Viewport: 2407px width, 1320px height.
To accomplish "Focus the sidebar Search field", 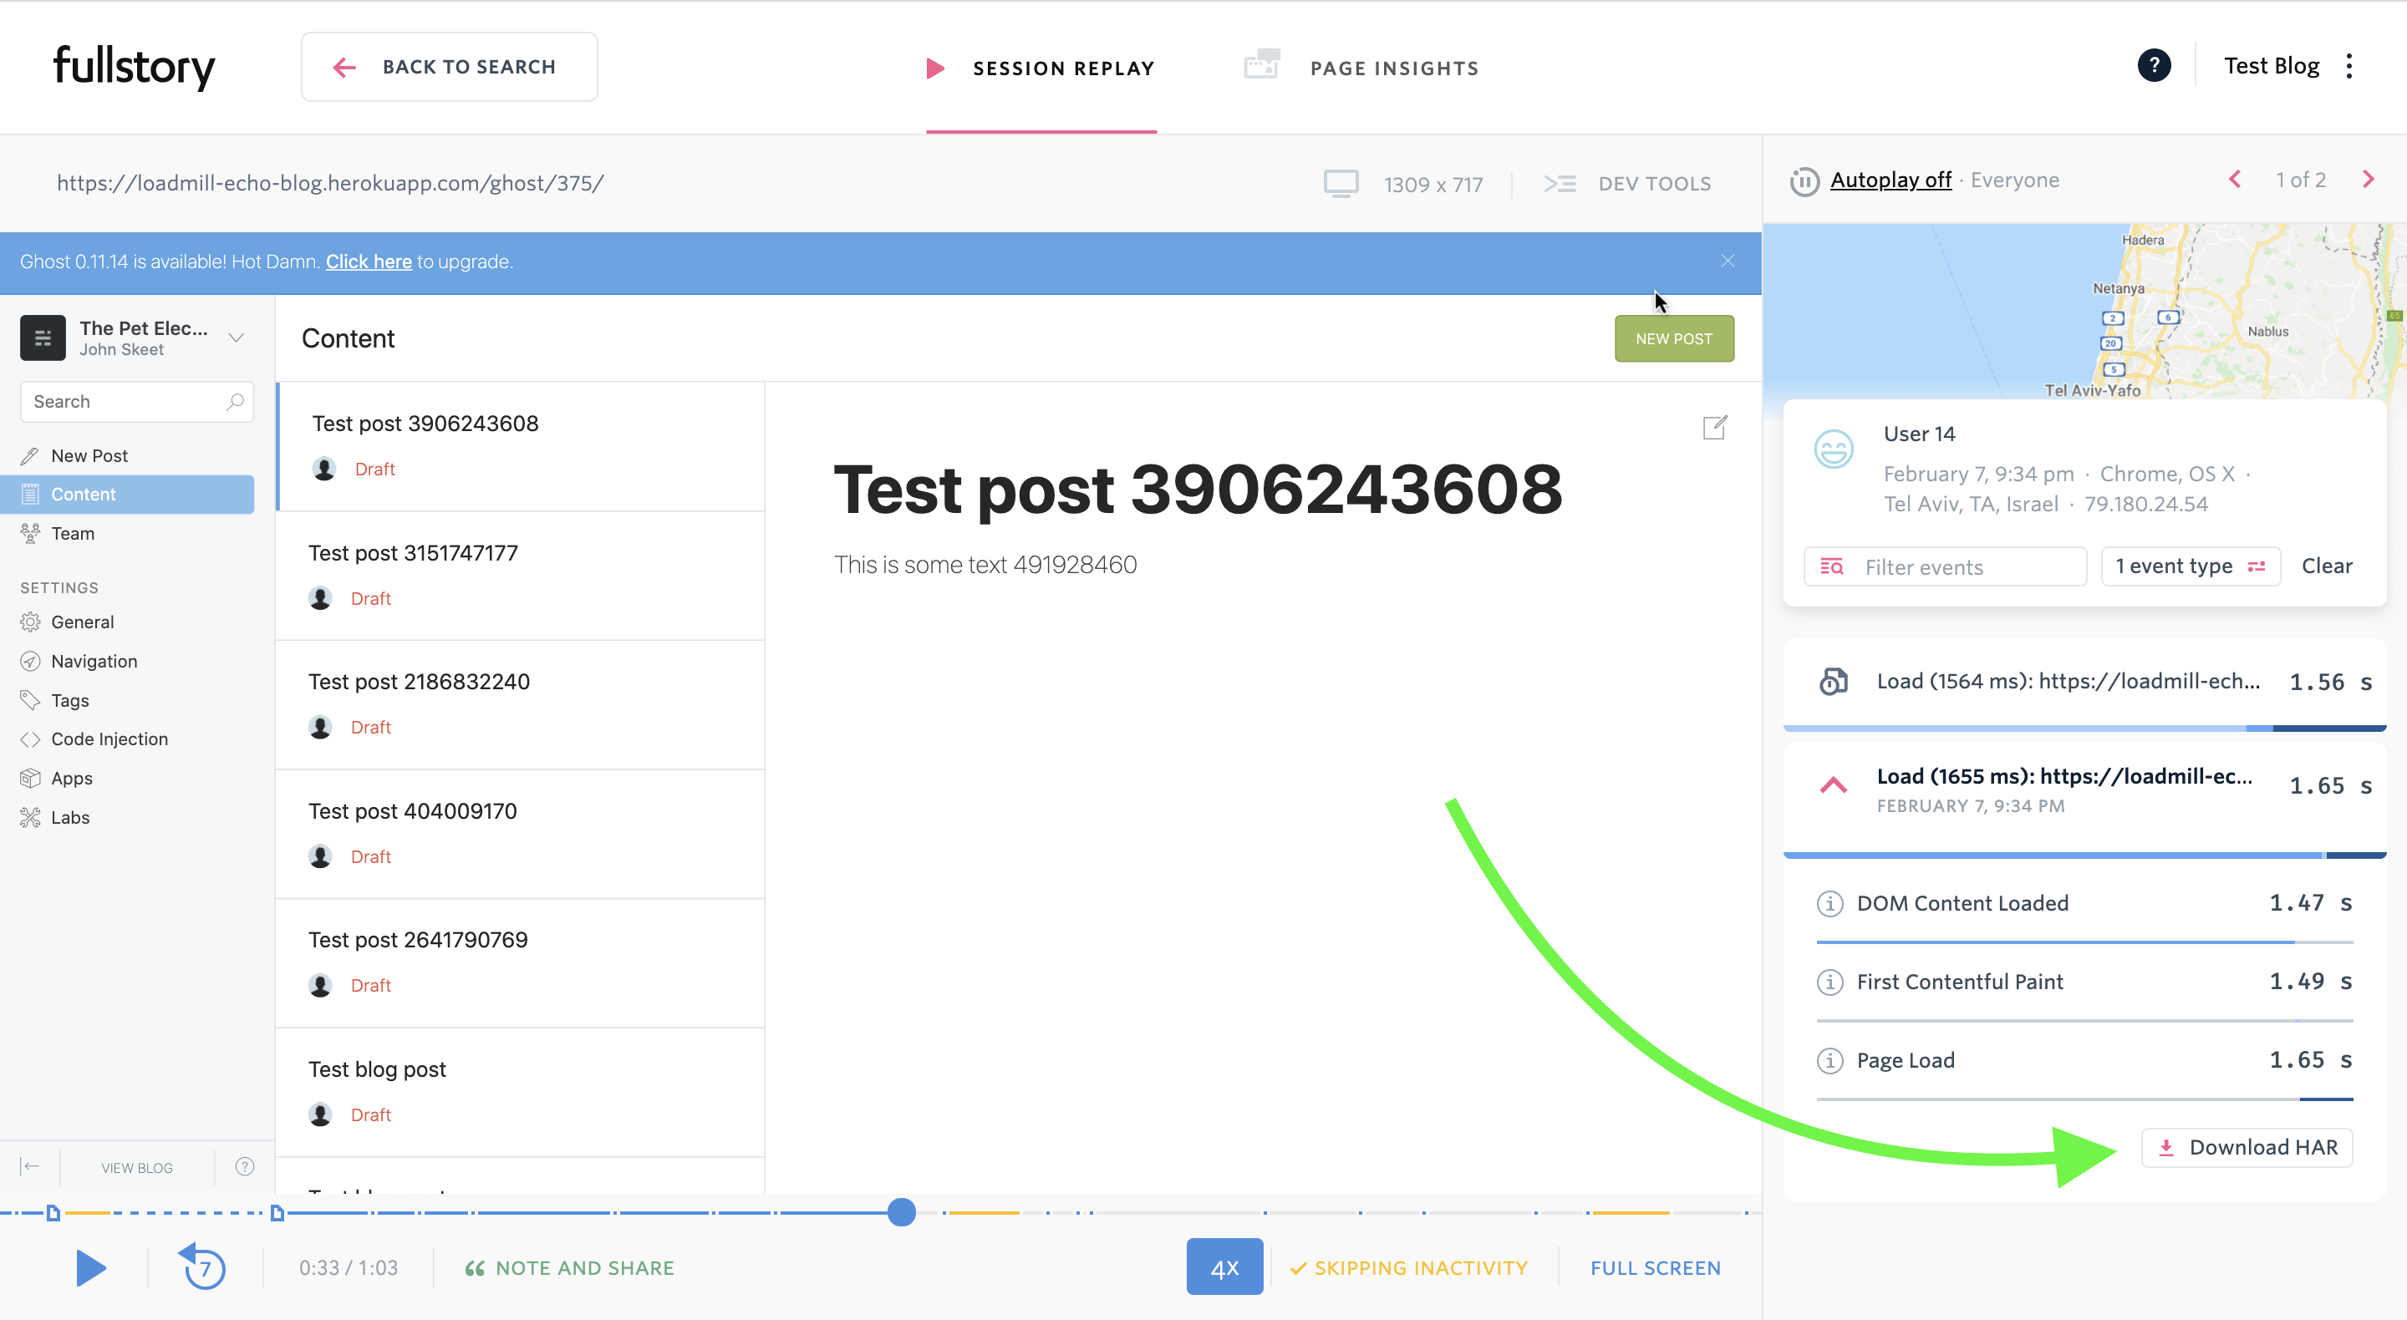I will [x=136, y=402].
